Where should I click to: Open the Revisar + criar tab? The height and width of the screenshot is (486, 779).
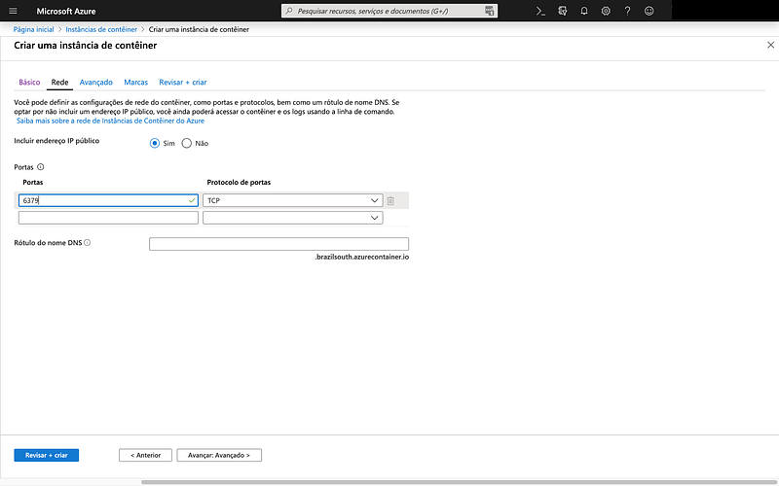183,83
